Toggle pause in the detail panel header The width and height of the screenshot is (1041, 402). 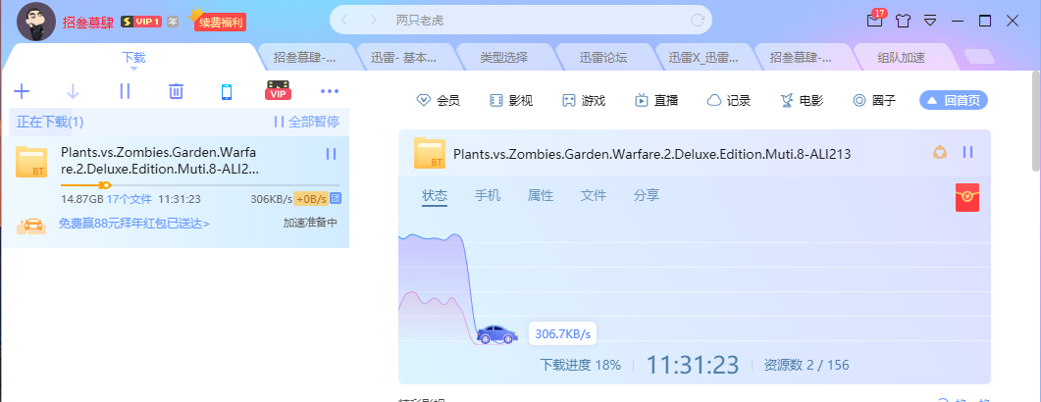point(967,152)
